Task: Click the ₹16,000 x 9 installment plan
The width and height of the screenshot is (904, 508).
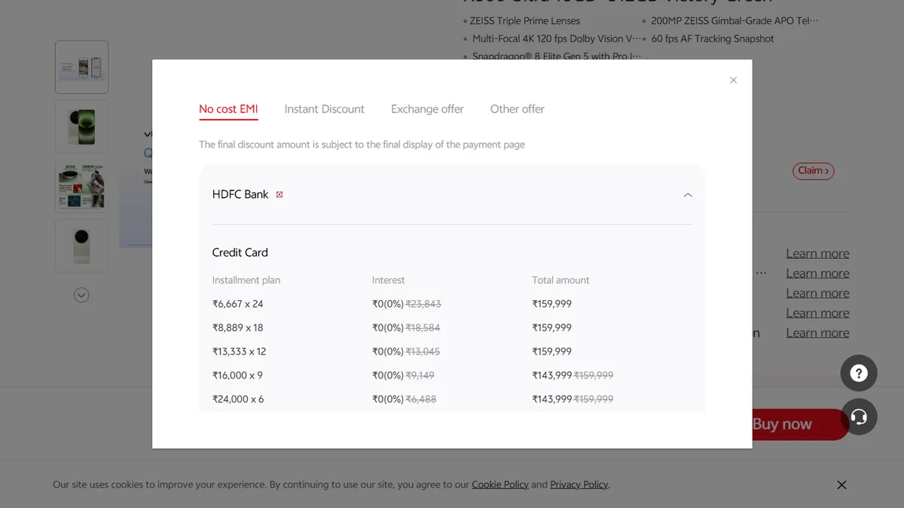Action: (237, 375)
